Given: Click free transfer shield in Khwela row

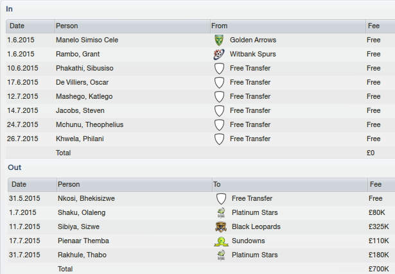Looking at the screenshot, I should [219, 139].
